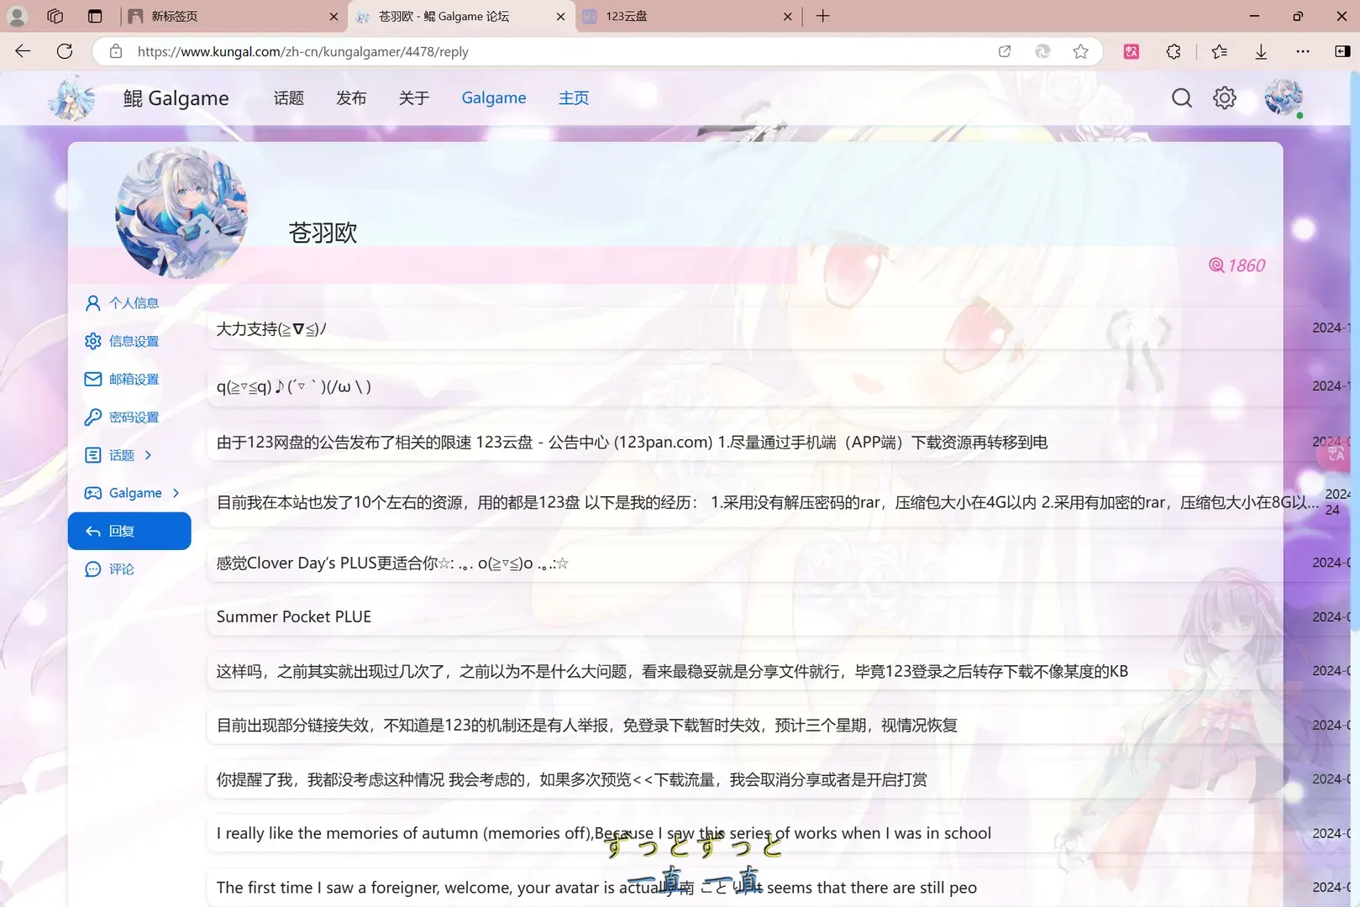Open tab actions menu icon
The height and width of the screenshot is (907, 1360).
(95, 16)
